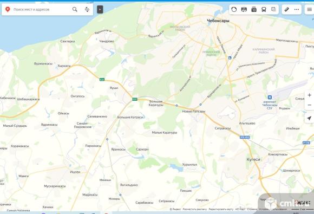
Task: Zoom in with the plus button
Action: (x=309, y=95)
